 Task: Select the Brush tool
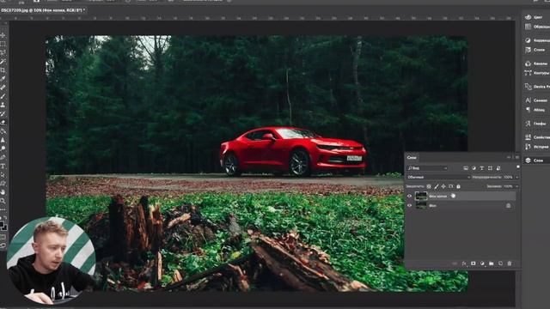click(3, 96)
